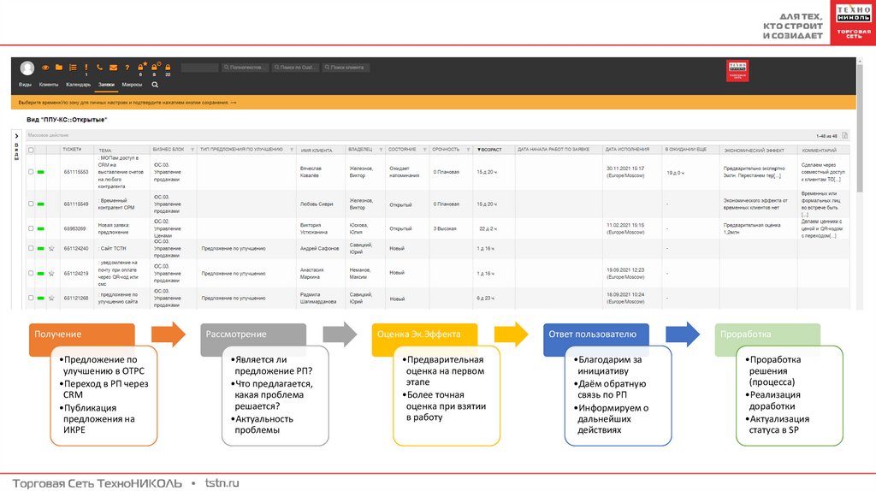Image resolution: width=876 pixels, height=491 pixels.
Task: Click the lock icon with star badge
Action: [x=141, y=67]
